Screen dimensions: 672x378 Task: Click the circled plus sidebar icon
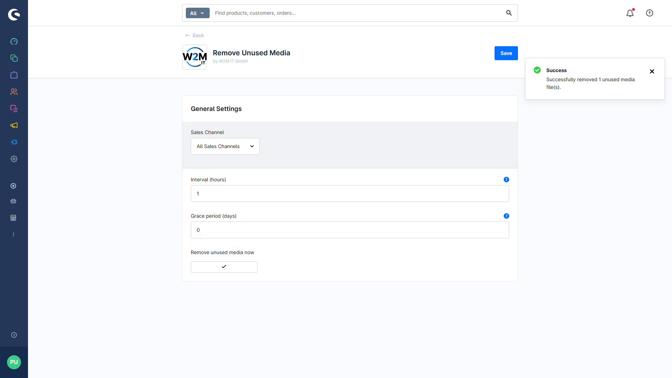coord(13,186)
